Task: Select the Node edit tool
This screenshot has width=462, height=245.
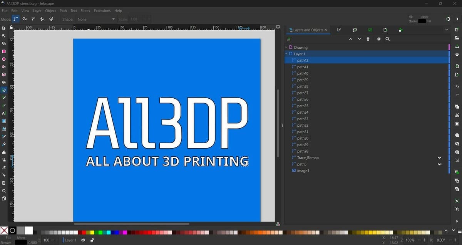Action: point(4,36)
